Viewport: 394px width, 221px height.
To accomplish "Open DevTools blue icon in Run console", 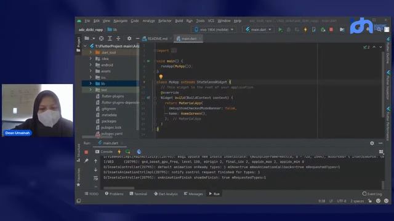I will coord(139,152).
